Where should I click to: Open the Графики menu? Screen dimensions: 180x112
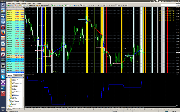pos(24,3)
